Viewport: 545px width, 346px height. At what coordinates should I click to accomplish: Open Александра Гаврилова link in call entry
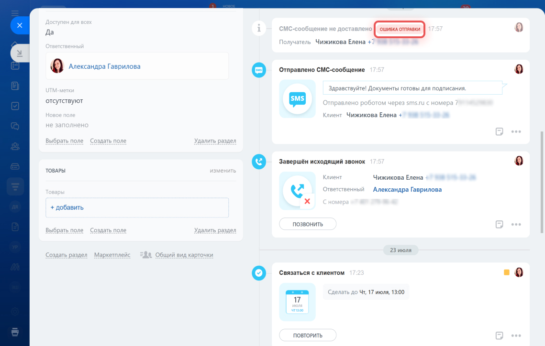(x=407, y=189)
